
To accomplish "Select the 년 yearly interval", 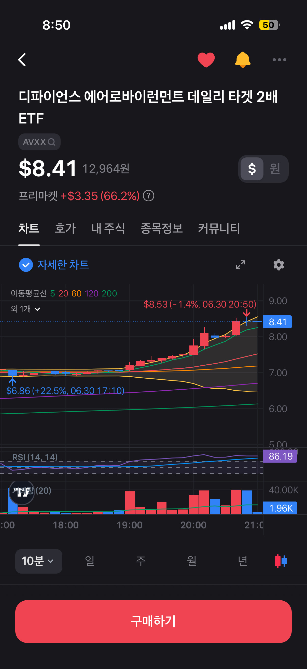I will click(243, 561).
